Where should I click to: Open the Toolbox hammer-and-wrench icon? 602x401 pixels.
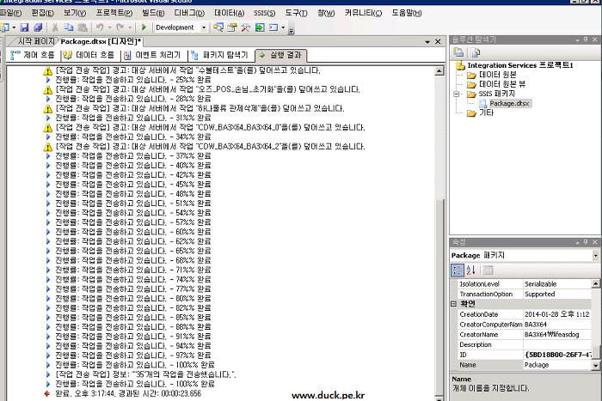pyautogui.click(x=246, y=27)
